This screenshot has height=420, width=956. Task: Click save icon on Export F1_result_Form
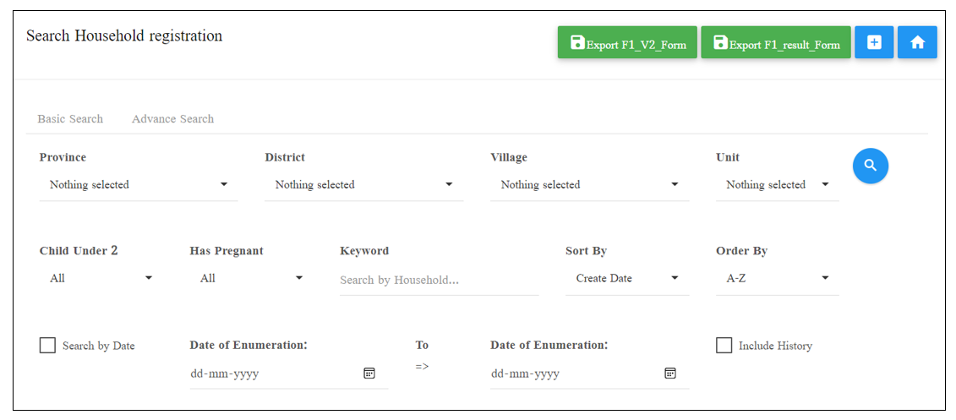coord(721,42)
